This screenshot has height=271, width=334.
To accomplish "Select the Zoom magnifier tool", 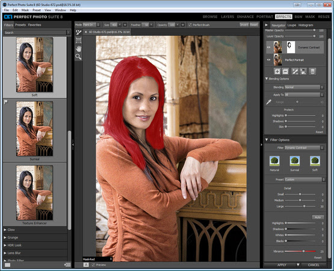I will 79,57.
